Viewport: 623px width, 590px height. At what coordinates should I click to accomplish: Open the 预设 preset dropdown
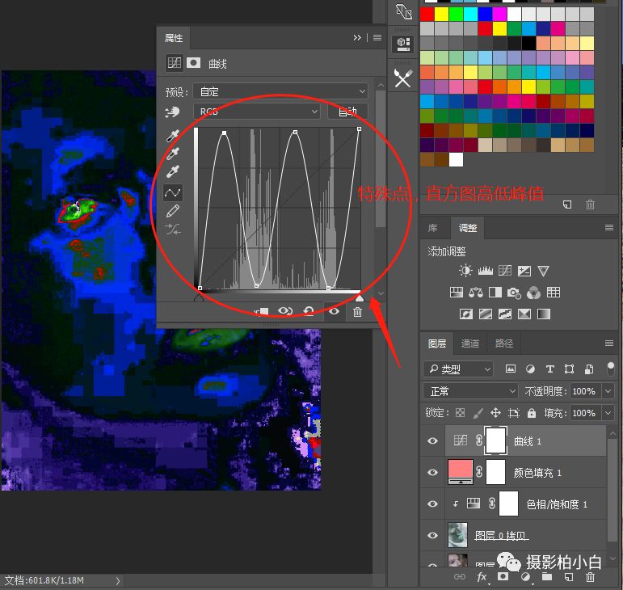tap(280, 91)
